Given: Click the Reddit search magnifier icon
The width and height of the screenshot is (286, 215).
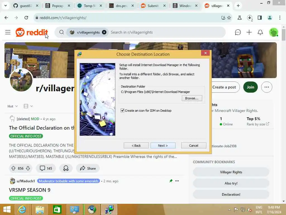Looking at the screenshot, I should (62, 32).
